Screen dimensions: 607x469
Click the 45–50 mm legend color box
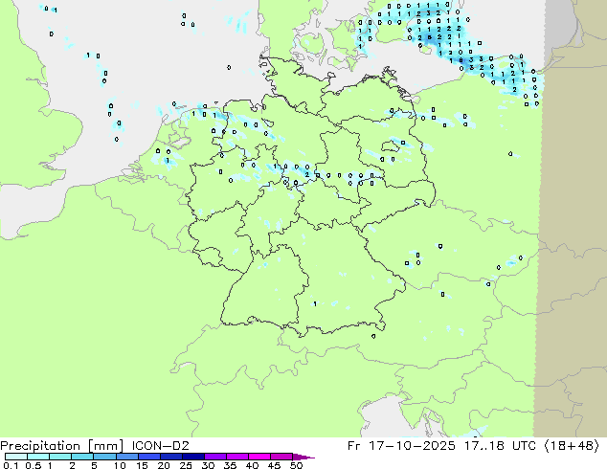tap(281, 457)
